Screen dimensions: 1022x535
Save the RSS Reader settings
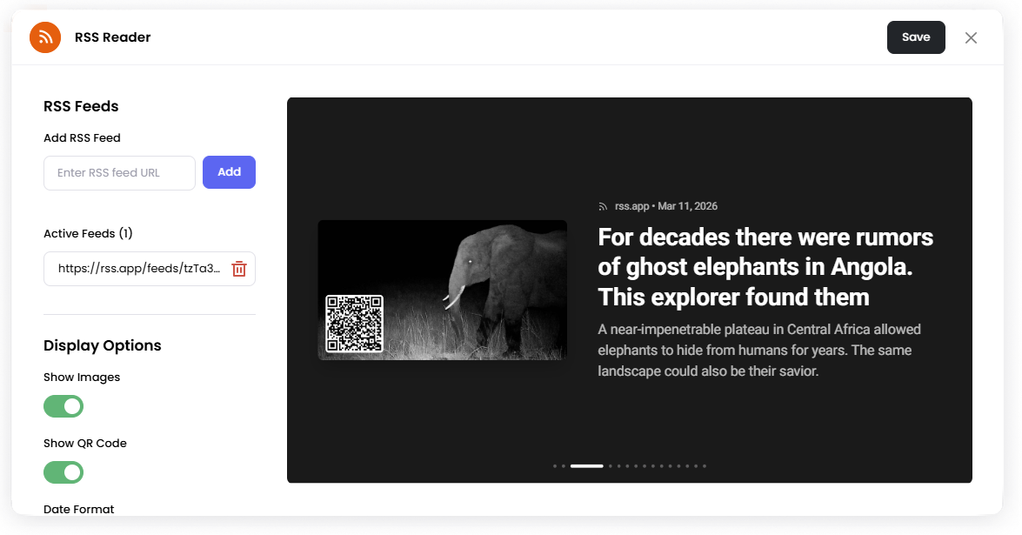(916, 37)
